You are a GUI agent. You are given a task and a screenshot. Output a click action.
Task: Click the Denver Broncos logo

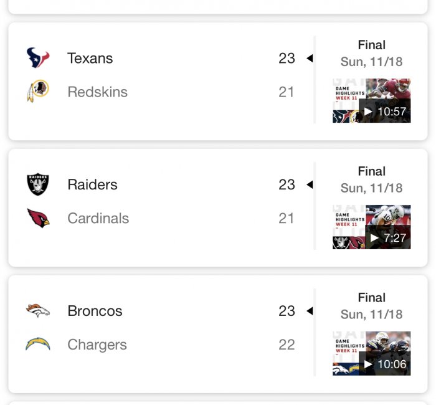38,311
